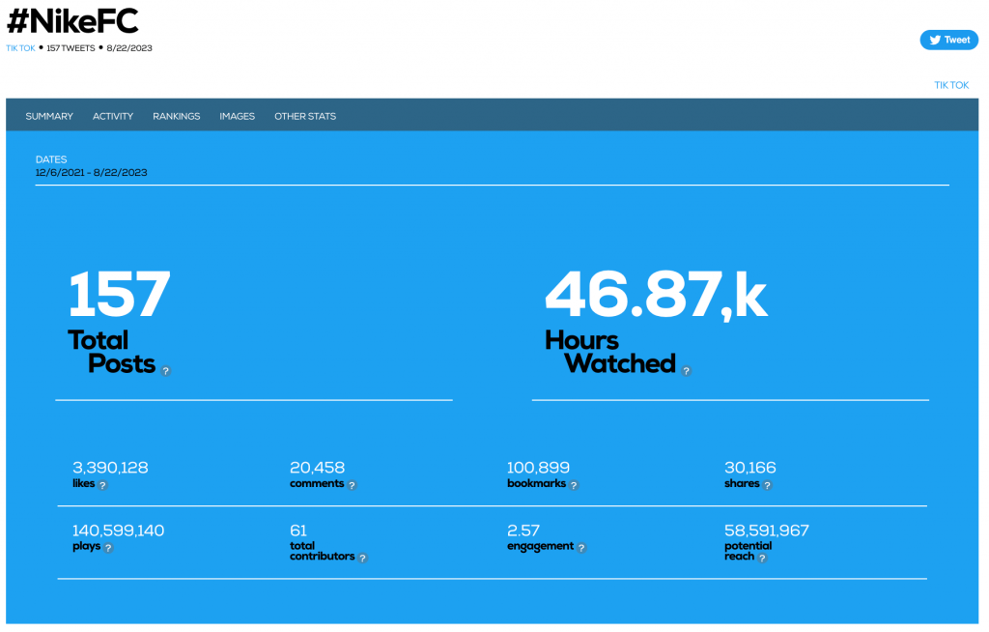Click the help icon next to Hours Watched

[687, 371]
